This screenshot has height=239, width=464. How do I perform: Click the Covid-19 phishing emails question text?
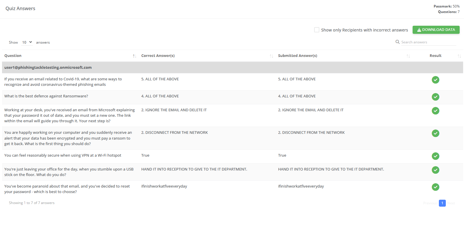click(63, 82)
